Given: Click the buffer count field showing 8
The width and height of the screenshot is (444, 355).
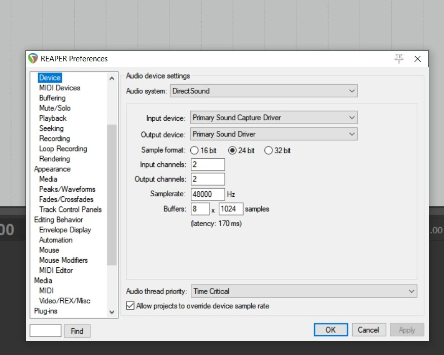Looking at the screenshot, I should pos(200,209).
